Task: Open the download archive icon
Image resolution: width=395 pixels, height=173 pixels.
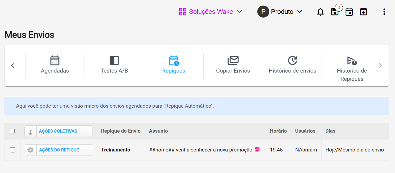Action: (363, 12)
